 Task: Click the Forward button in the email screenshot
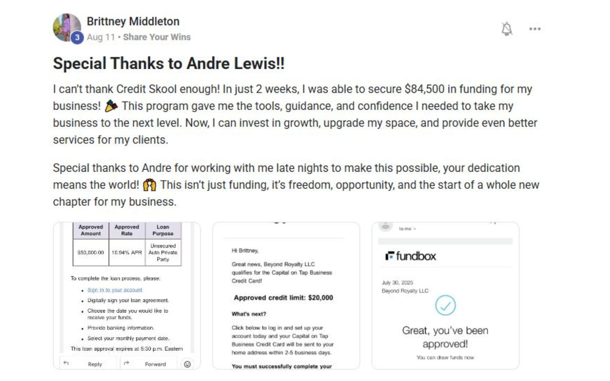coord(148,363)
